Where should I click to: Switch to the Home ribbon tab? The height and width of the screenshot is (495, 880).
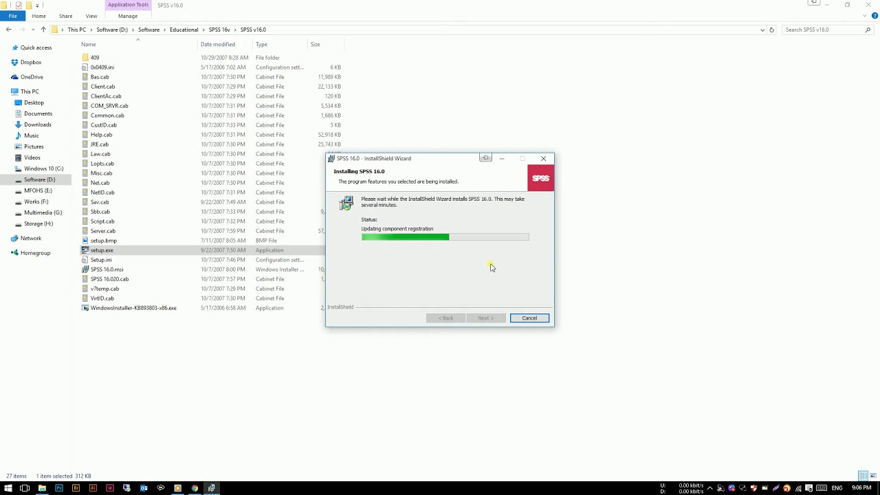pos(38,16)
